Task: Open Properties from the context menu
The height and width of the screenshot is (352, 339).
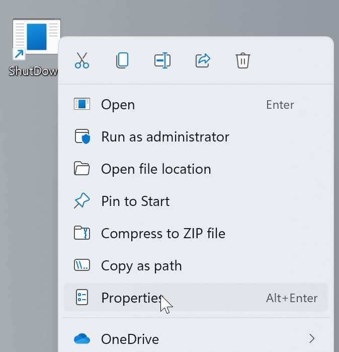Action: (132, 298)
